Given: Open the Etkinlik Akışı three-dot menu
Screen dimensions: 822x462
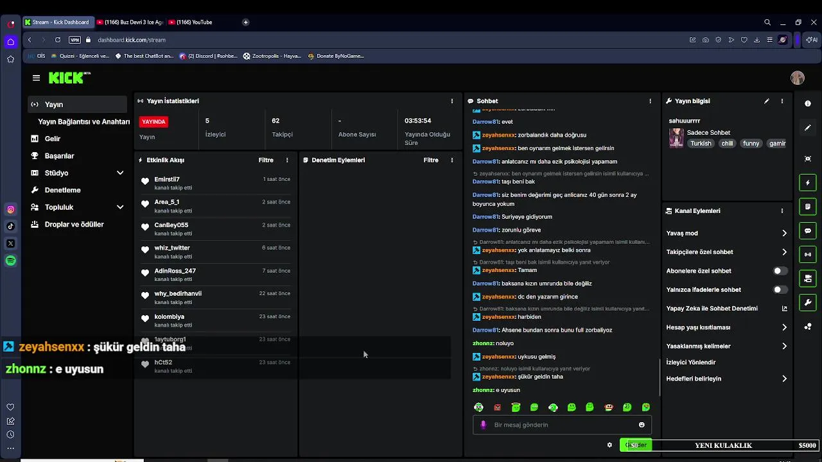Looking at the screenshot, I should tap(287, 160).
